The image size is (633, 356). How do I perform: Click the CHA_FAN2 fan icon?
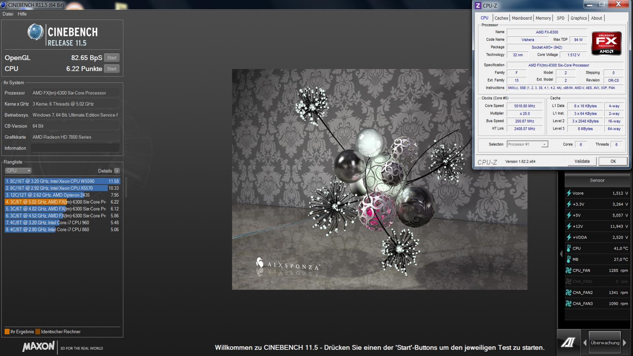point(569,293)
